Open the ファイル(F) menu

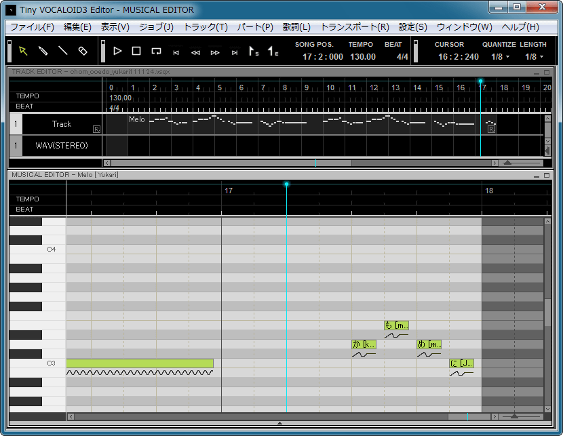[x=33, y=27]
